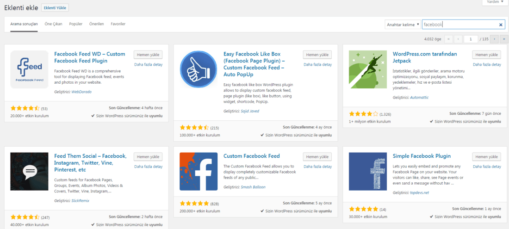Install Easy Facebook Like Box plugin
This screenshot has width=509, height=229.
pos(317,55)
